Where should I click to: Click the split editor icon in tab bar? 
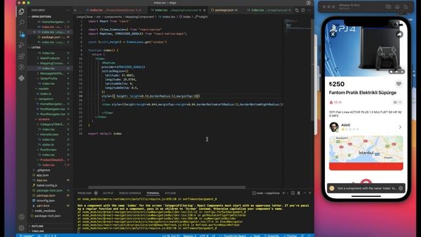tap(303, 11)
